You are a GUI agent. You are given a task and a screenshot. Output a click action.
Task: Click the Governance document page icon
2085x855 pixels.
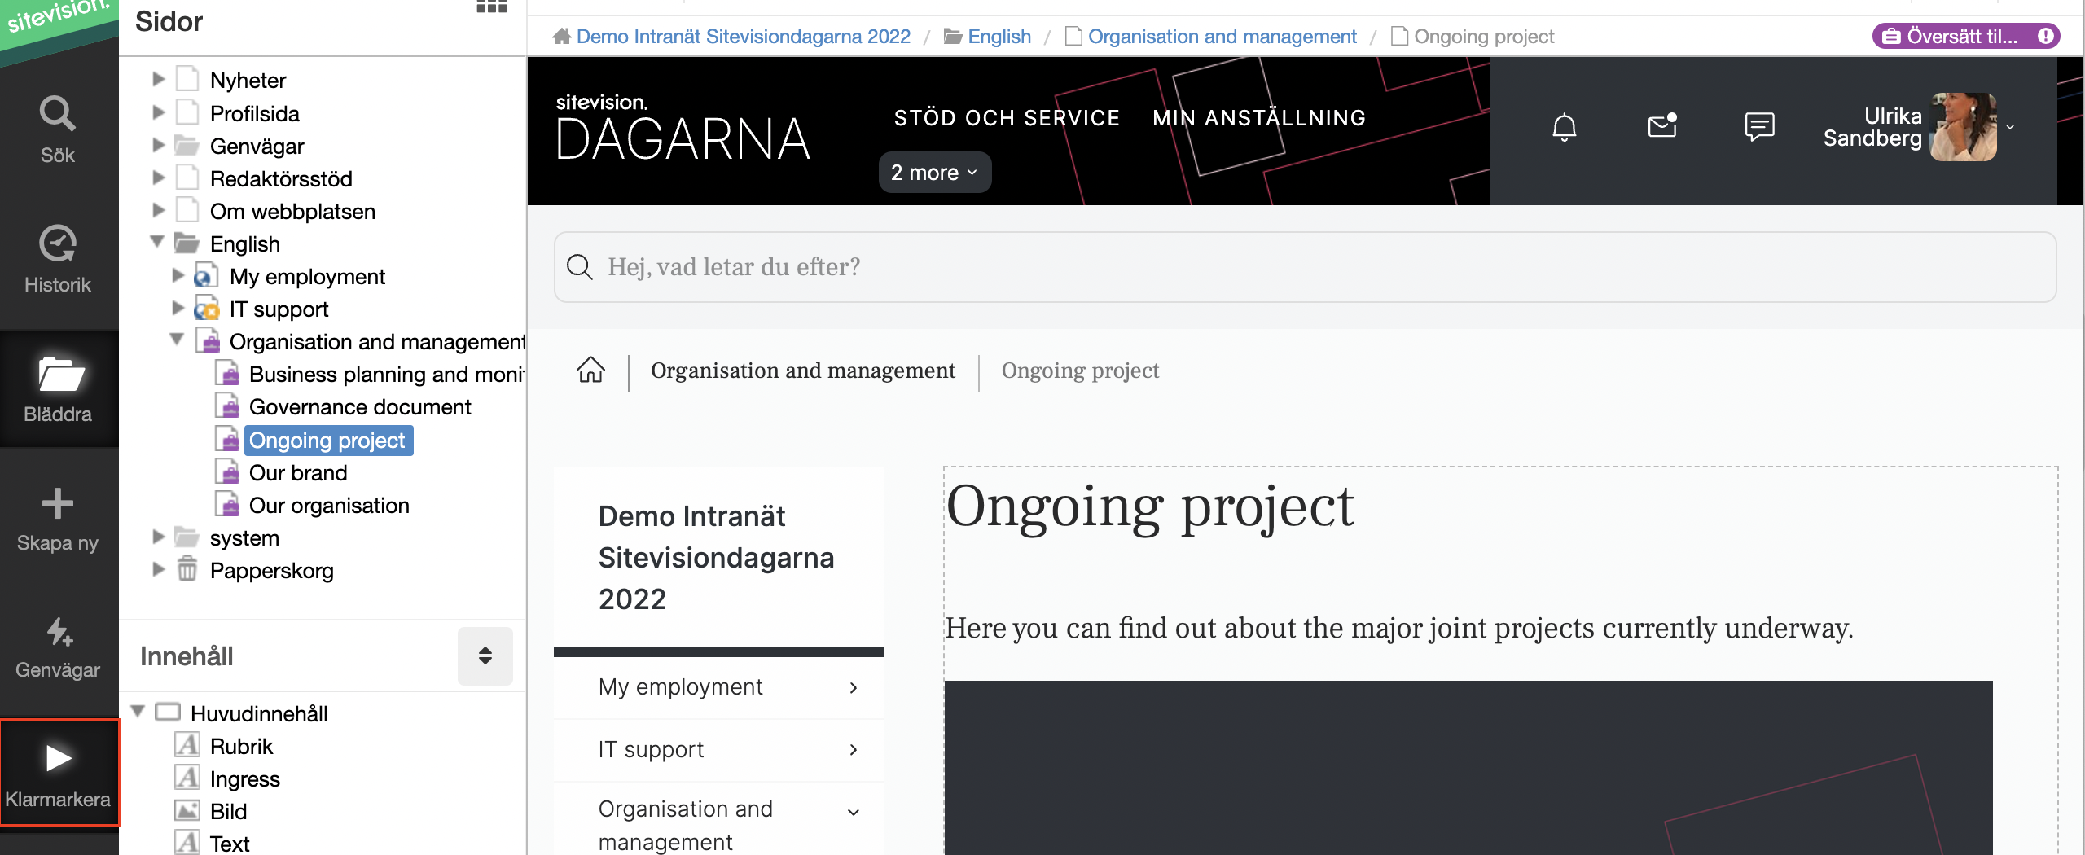[x=227, y=406]
